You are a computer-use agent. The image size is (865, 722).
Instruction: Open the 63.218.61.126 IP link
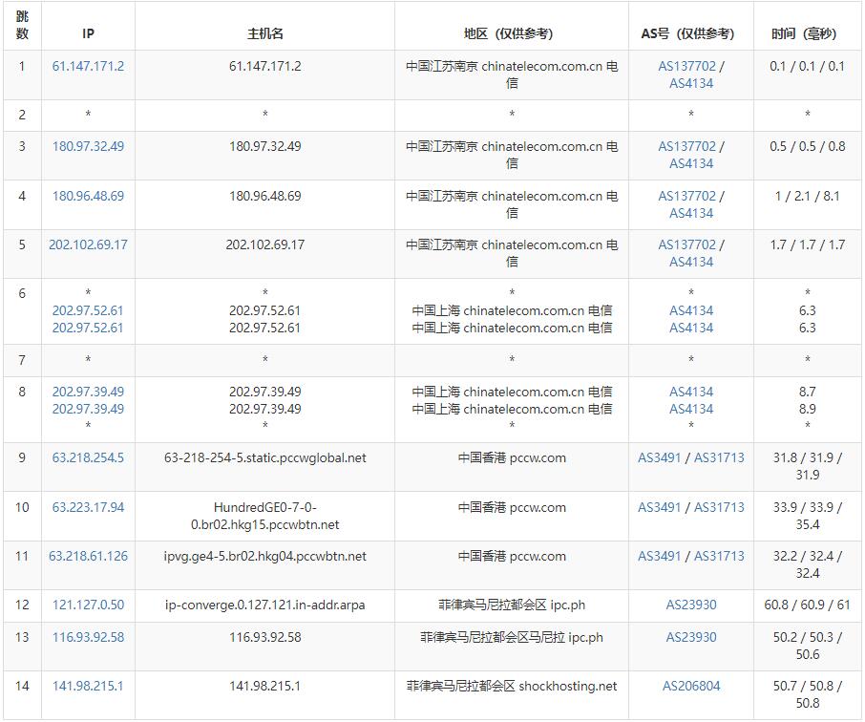click(x=88, y=556)
